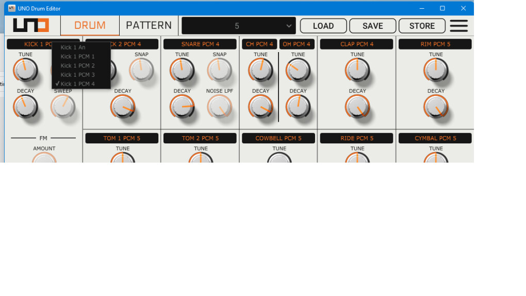The width and height of the screenshot is (526, 296).
Task: Click the Kick 1 TUNE knob
Action: (25, 70)
